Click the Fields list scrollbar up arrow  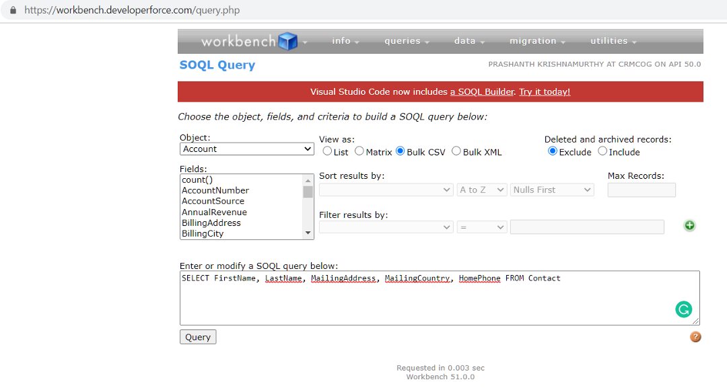pyautogui.click(x=308, y=180)
